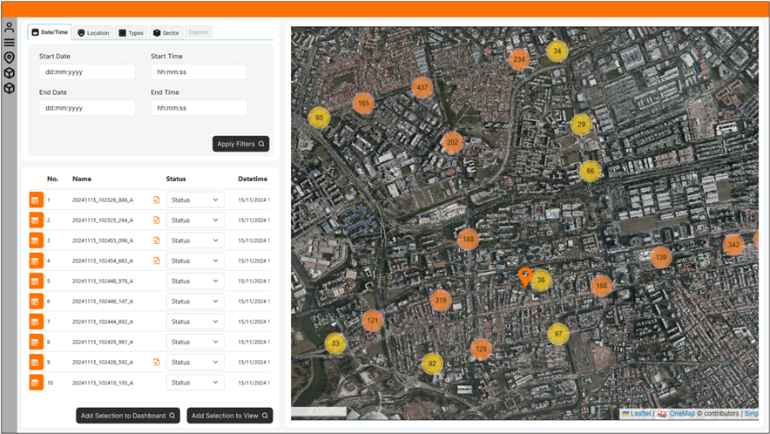Click the orange row icon for record 1

[36, 200]
